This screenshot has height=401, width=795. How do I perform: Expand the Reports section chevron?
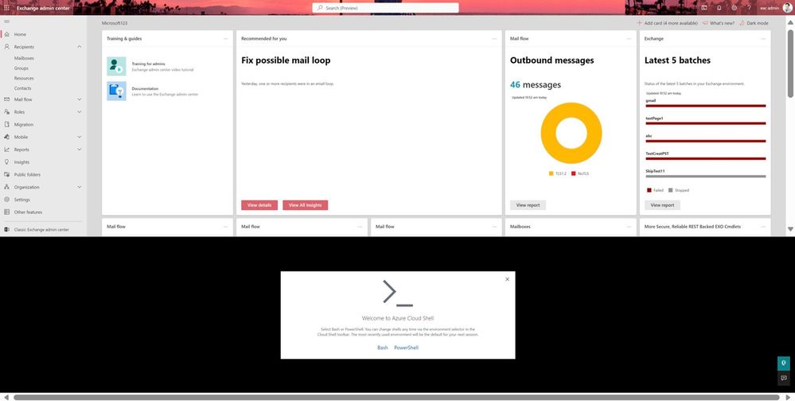pos(79,150)
